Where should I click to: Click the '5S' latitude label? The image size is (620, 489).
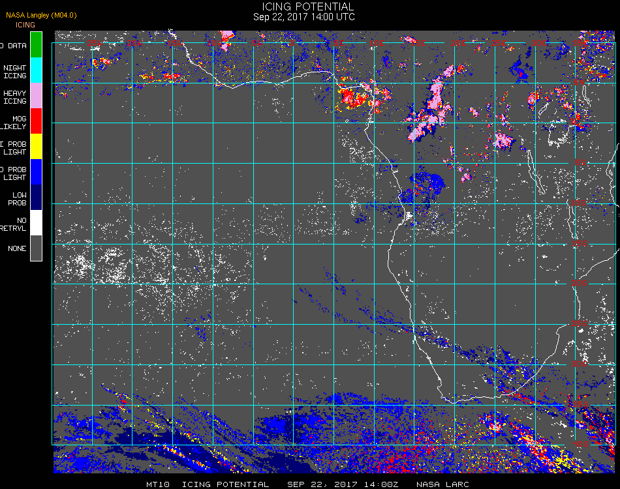tap(580, 162)
